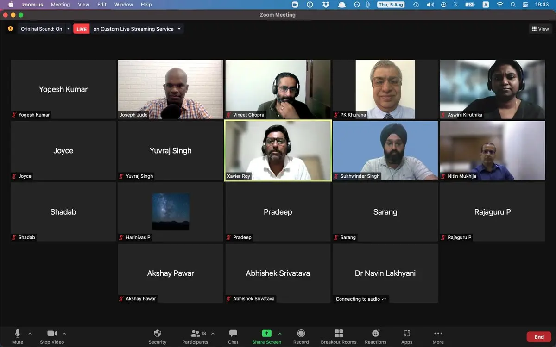Open the Security shield icon
This screenshot has height=347, width=556.
pyautogui.click(x=157, y=334)
